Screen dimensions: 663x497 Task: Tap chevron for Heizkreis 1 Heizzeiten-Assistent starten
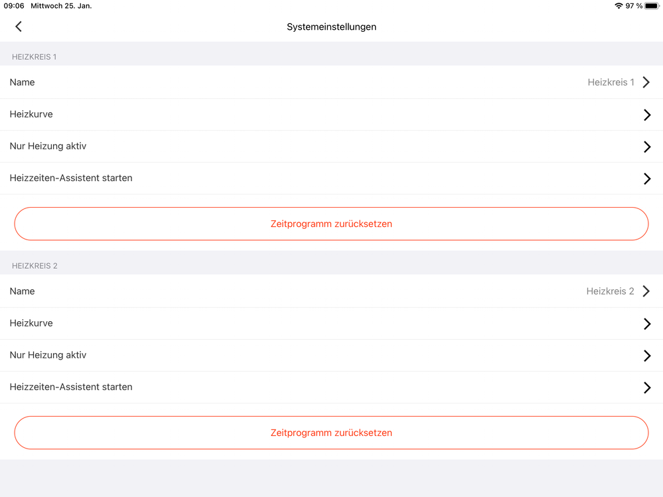pyautogui.click(x=647, y=178)
